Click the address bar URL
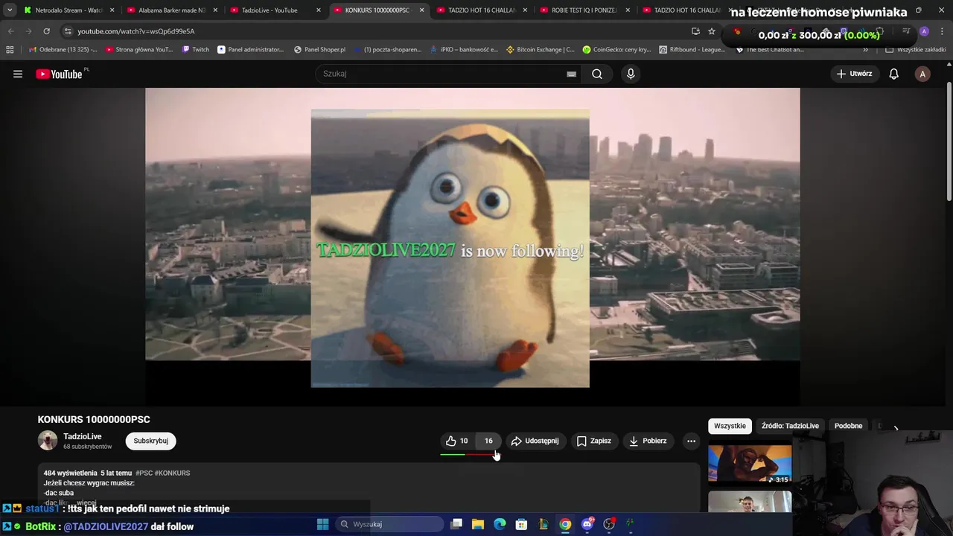The height and width of the screenshot is (536, 953). (x=136, y=31)
